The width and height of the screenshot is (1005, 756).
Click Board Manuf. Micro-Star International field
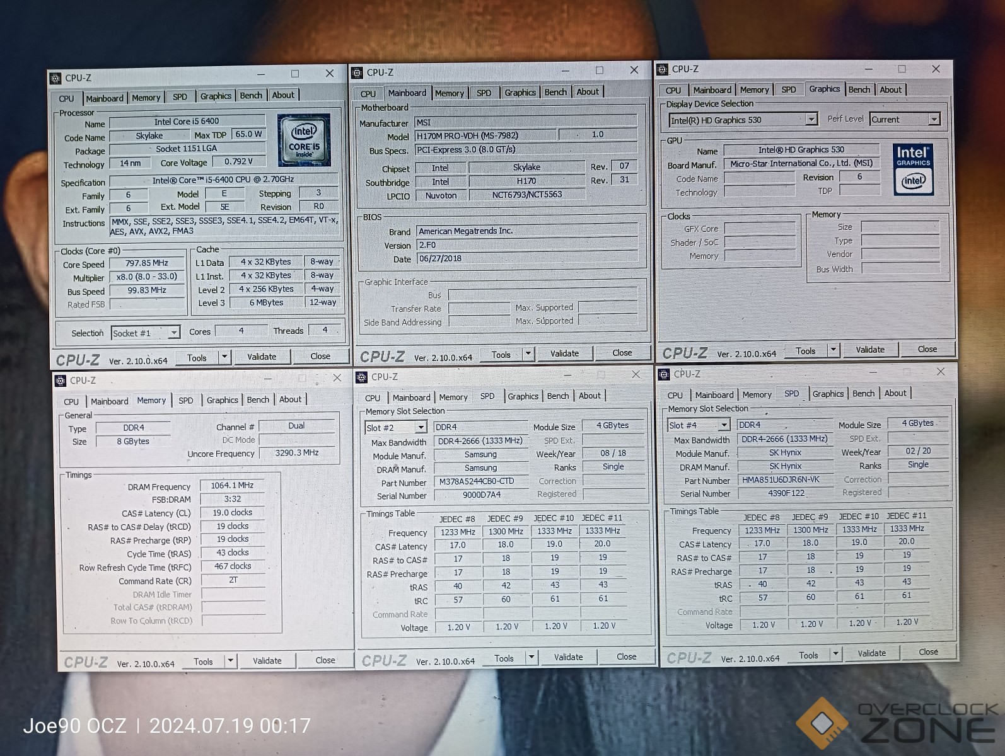coord(801,163)
